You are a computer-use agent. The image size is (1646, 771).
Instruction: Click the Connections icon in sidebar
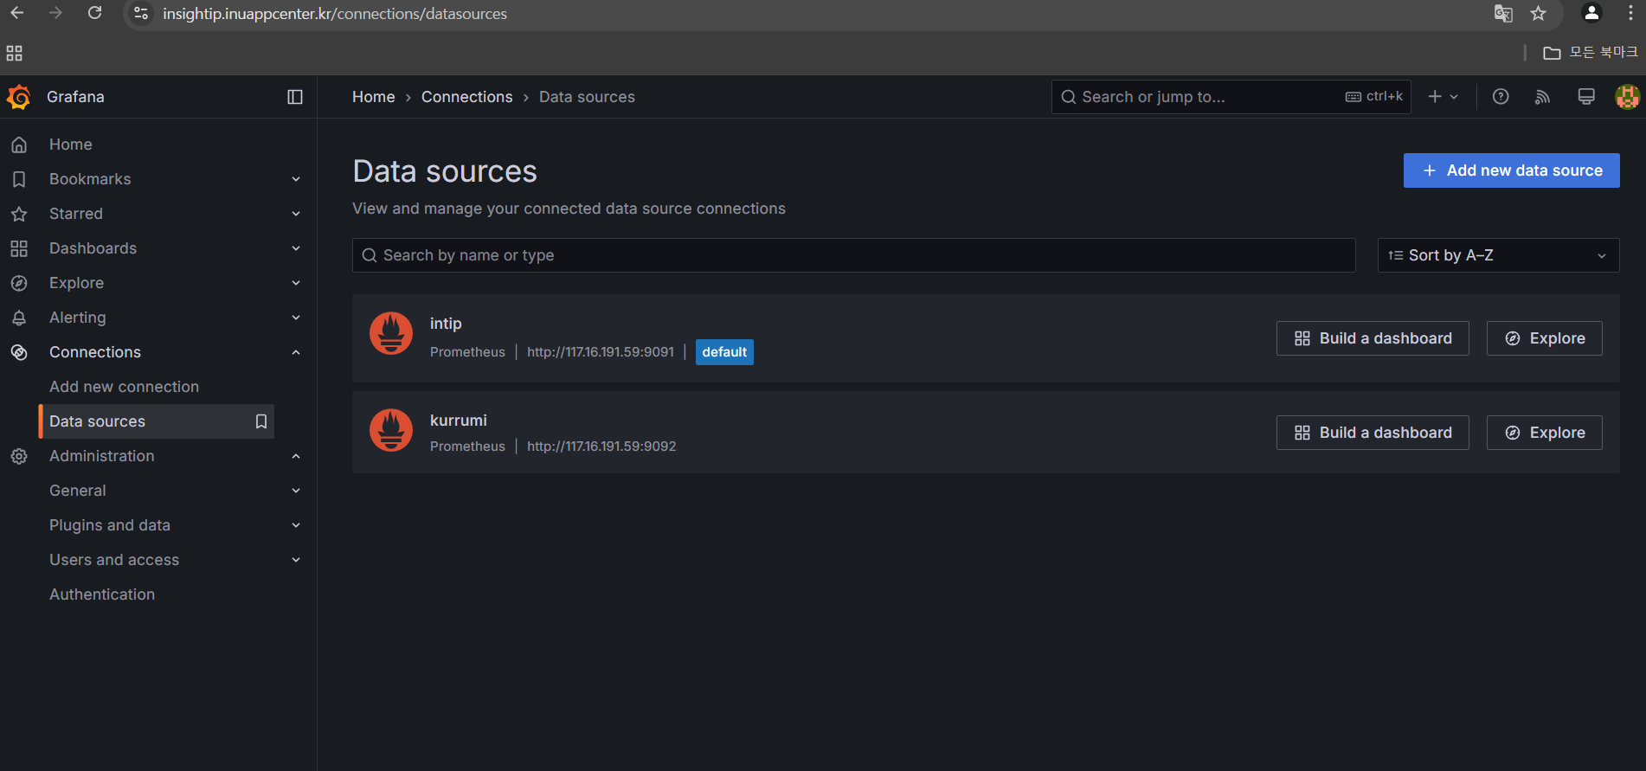19,352
